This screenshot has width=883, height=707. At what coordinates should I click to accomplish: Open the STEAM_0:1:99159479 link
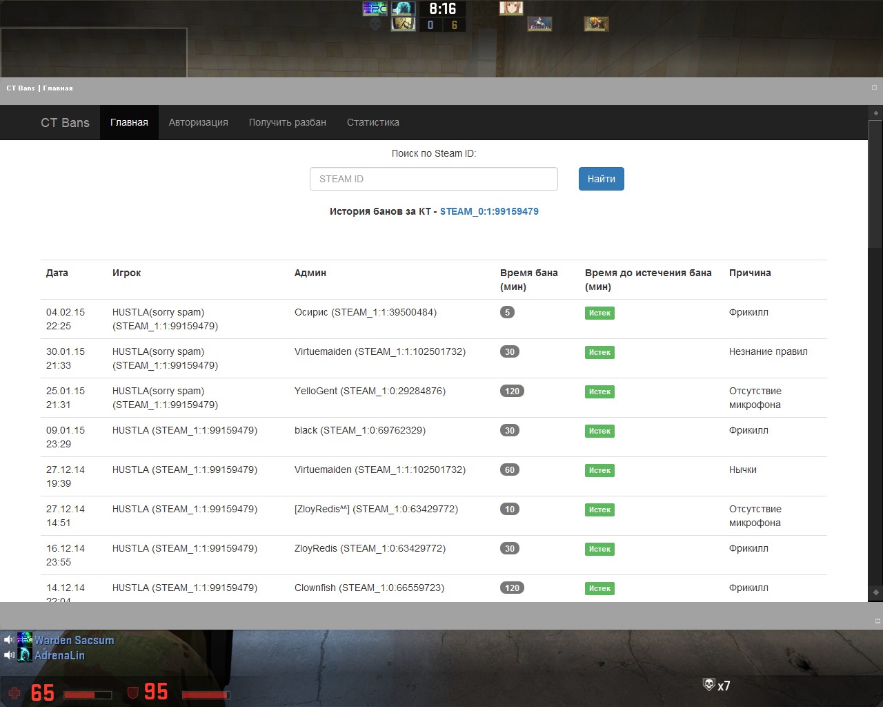point(489,211)
